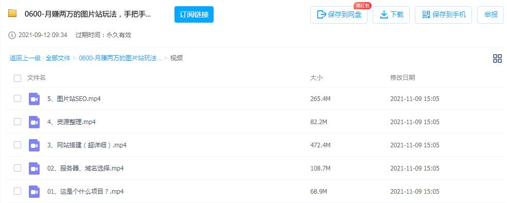The height and width of the screenshot is (203, 507).
Task: Tick the select-all checkbox beside 文件名
Action: pos(18,78)
